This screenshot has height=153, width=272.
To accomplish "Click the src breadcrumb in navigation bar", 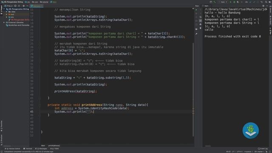I will pos(27,2).
